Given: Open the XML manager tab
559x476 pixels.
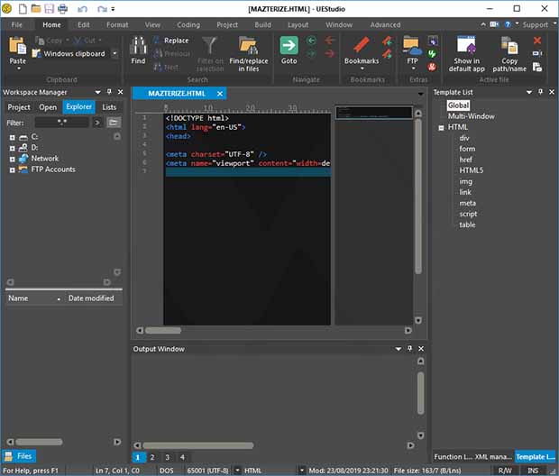Looking at the screenshot, I should point(493,457).
